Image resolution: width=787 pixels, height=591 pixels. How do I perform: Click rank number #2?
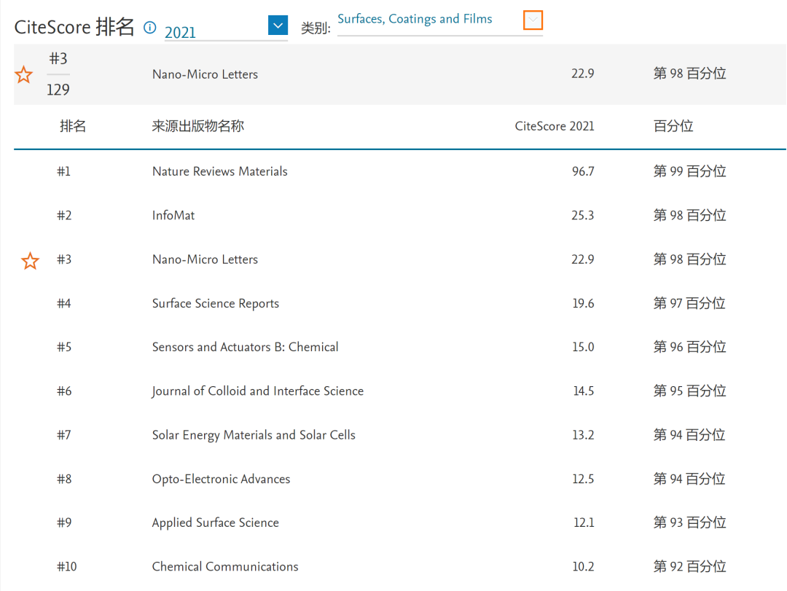tap(63, 216)
